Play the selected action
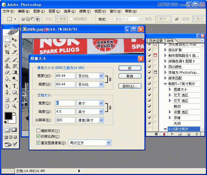The height and width of the screenshot is (175, 207). [172, 134]
